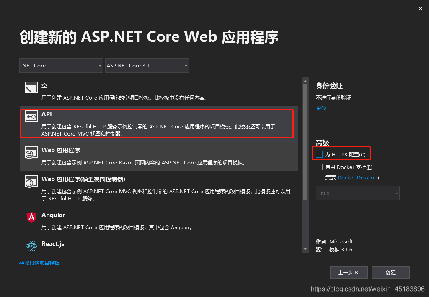Open the ASP.NET Core 3.1 version dropdown
The height and width of the screenshot is (297, 429).
[x=147, y=66]
